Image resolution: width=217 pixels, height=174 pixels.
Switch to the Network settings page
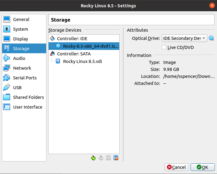click(x=22, y=68)
